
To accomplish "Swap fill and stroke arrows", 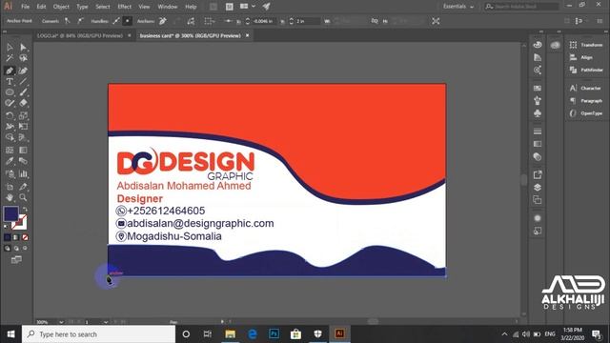I will pos(25,210).
